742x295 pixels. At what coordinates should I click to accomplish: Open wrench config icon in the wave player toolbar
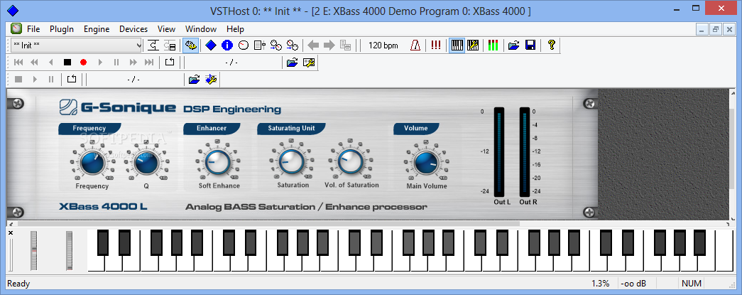(x=211, y=79)
